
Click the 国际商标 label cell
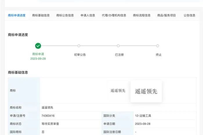pyautogui.click(x=24, y=132)
